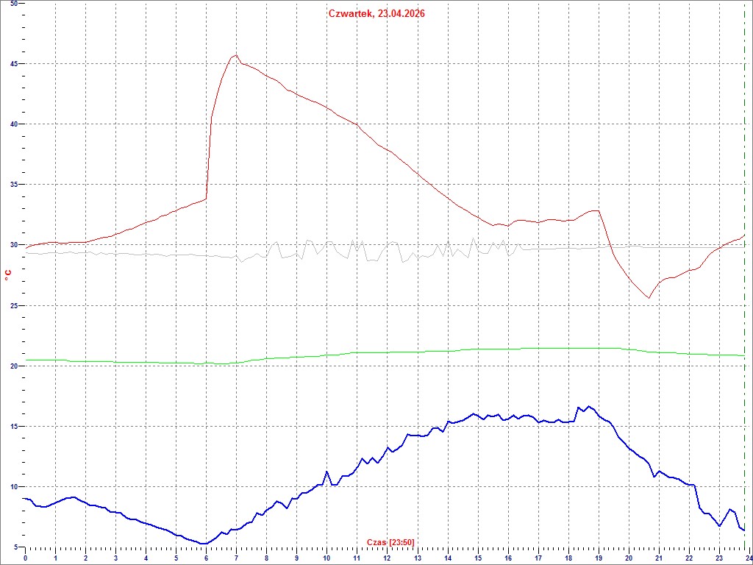Image resolution: width=753 pixels, height=565 pixels.
Task: Click the gray curve at the hour 20 gridline
Action: (x=628, y=247)
